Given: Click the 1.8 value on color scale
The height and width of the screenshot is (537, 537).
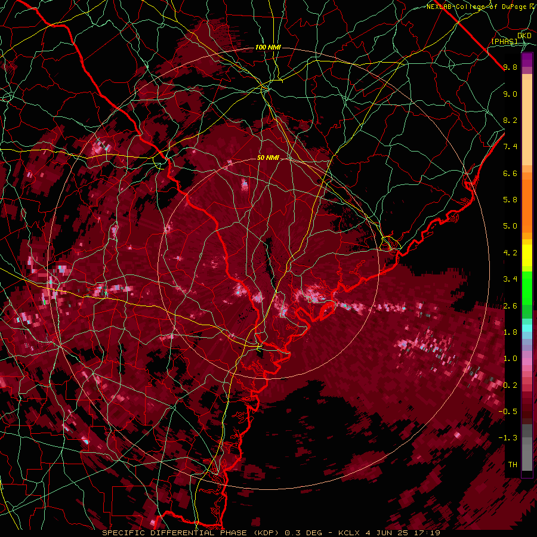Looking at the screenshot, I should (510, 332).
